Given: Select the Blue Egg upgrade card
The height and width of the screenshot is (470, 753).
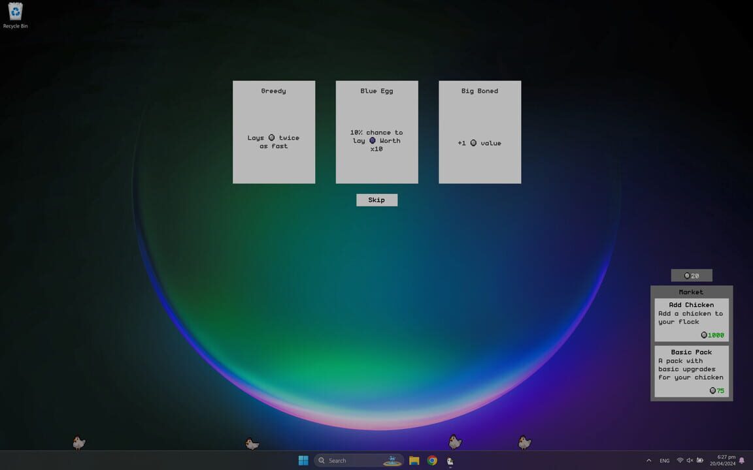Looking at the screenshot, I should tap(376, 132).
